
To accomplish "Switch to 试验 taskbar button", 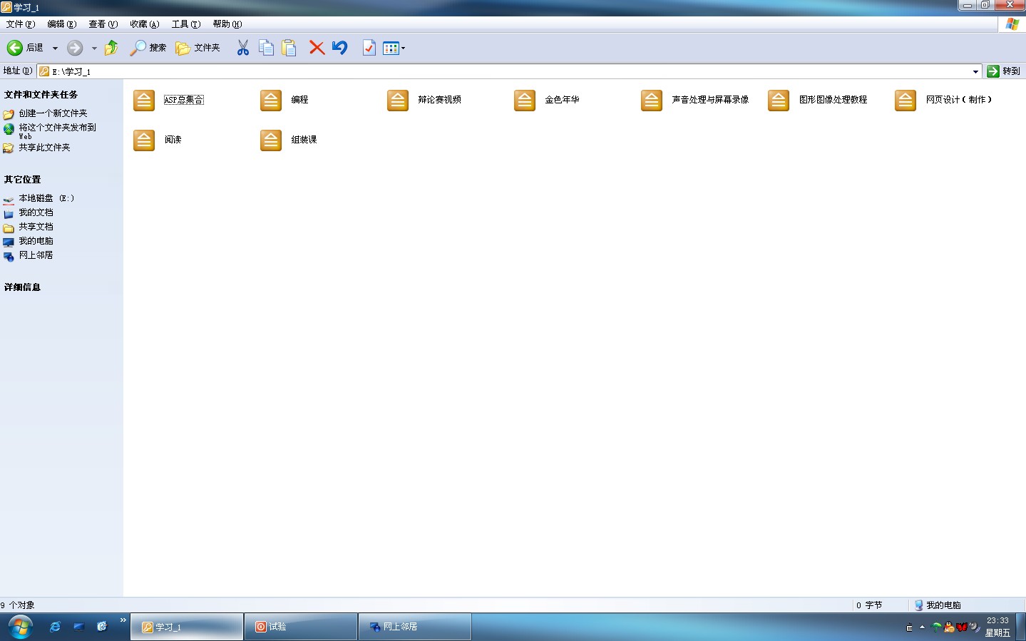I will [301, 627].
